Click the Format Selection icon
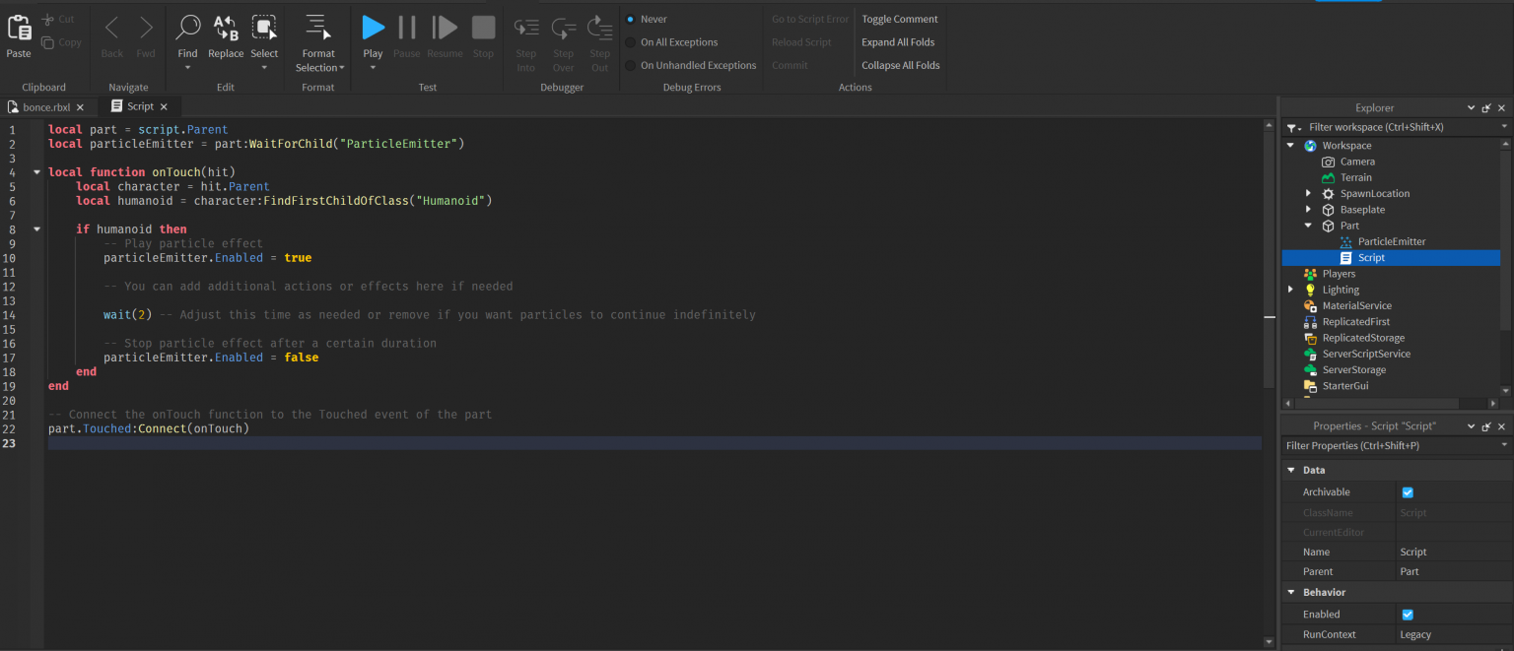The width and height of the screenshot is (1514, 651). tap(317, 29)
